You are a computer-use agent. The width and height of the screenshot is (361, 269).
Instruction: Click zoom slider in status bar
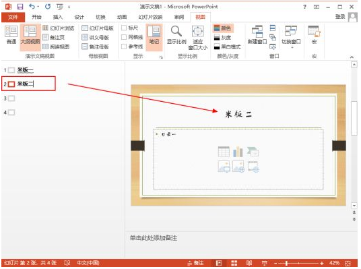click(x=299, y=263)
